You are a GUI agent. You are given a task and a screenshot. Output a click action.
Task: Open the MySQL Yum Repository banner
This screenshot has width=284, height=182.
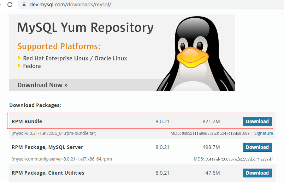[x=122, y=52]
